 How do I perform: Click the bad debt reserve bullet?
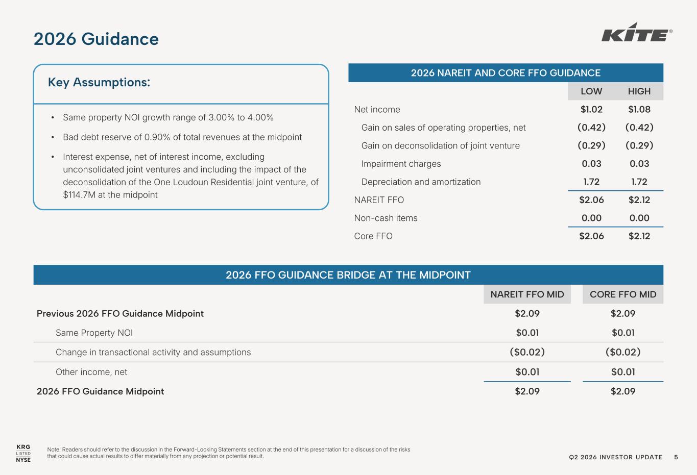click(x=177, y=137)
